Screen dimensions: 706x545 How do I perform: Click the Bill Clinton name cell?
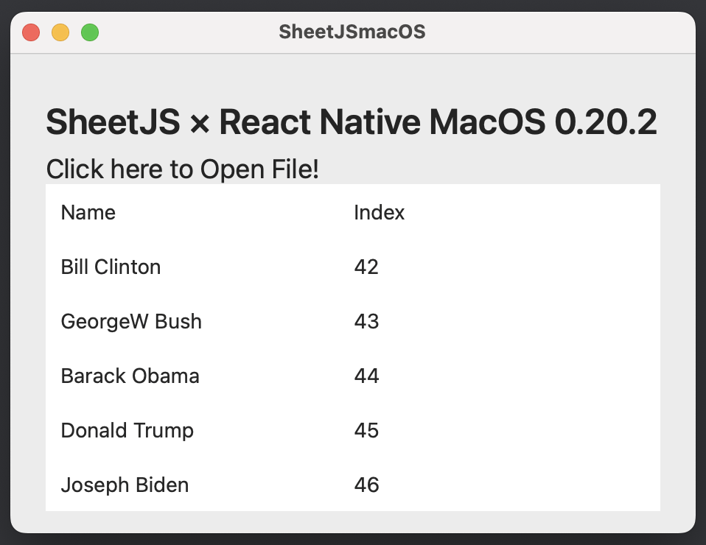pyautogui.click(x=111, y=267)
